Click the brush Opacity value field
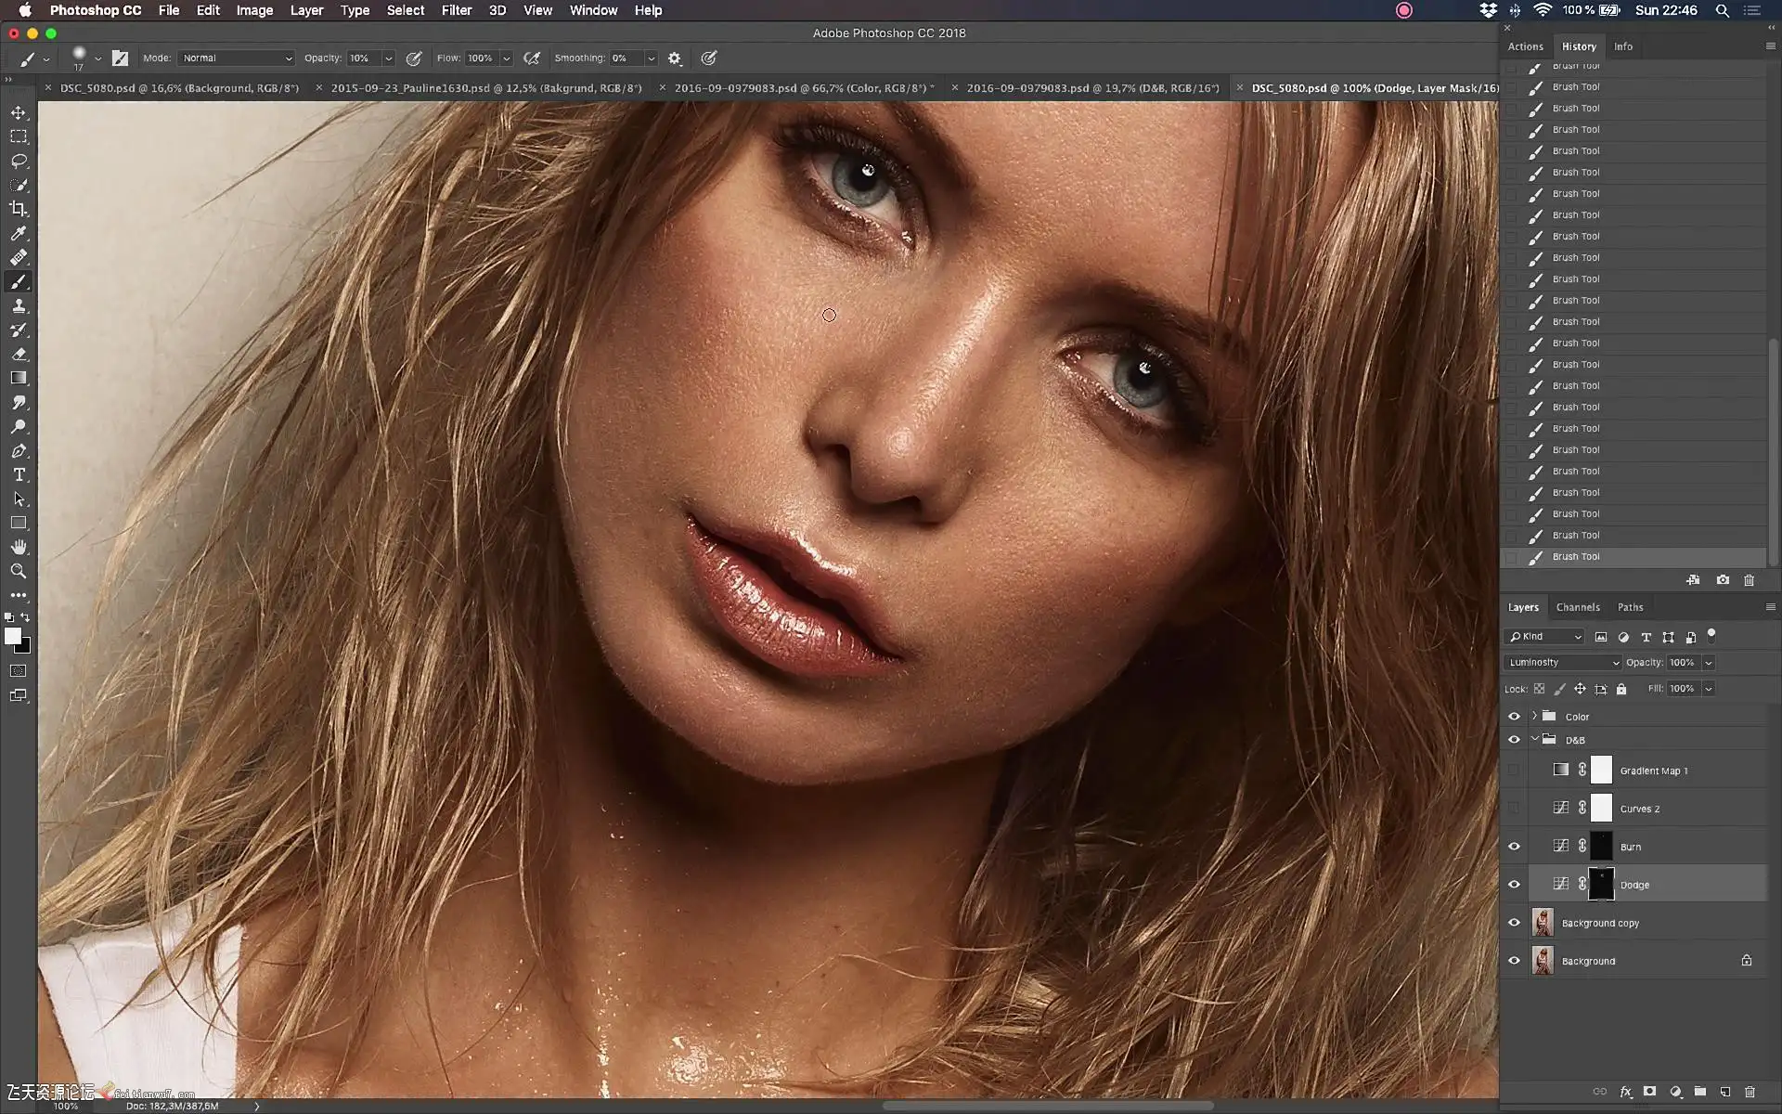The width and height of the screenshot is (1782, 1114). pos(362,58)
